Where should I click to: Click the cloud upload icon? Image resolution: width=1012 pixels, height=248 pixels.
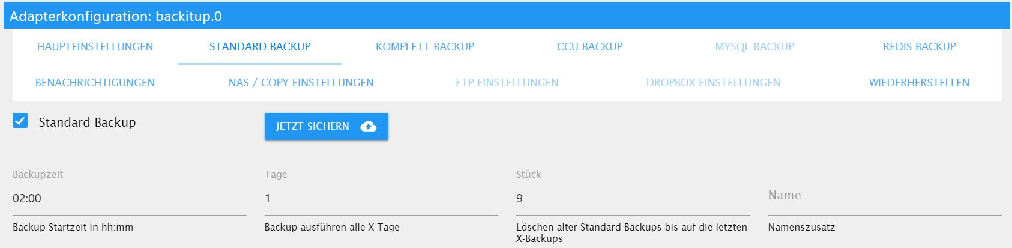[368, 126]
